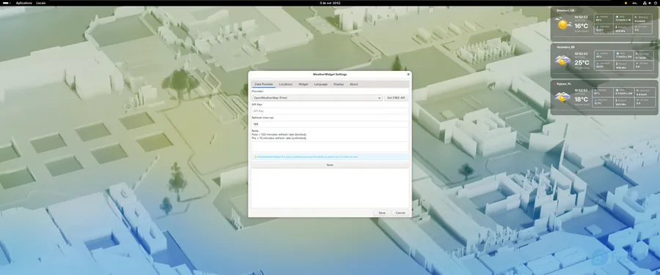The width and height of the screenshot is (660, 275).
Task: Click the location pin icon next to Holambra
Action: click(x=555, y=47)
